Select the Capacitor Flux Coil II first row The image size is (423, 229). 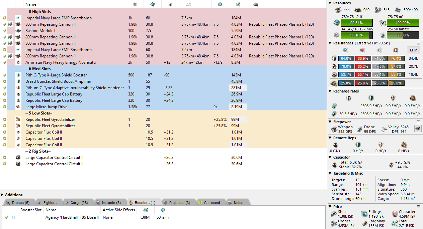point(44,132)
